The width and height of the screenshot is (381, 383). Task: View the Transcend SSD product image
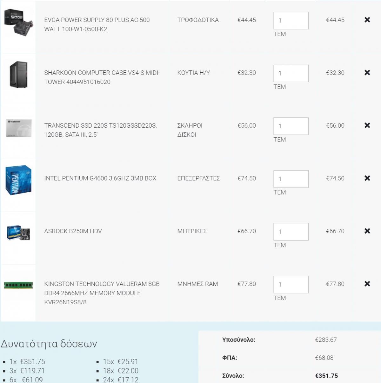tap(18, 127)
